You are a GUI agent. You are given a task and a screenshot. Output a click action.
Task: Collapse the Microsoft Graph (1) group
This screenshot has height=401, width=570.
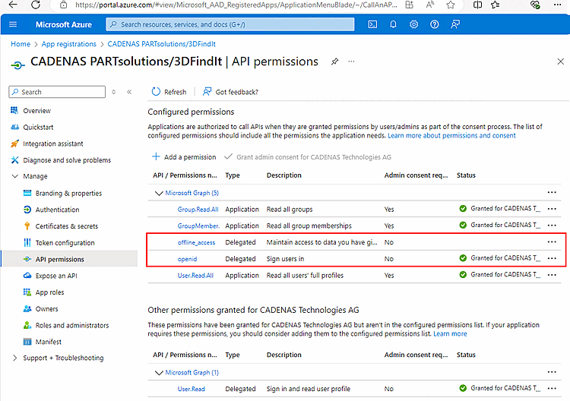(159, 373)
